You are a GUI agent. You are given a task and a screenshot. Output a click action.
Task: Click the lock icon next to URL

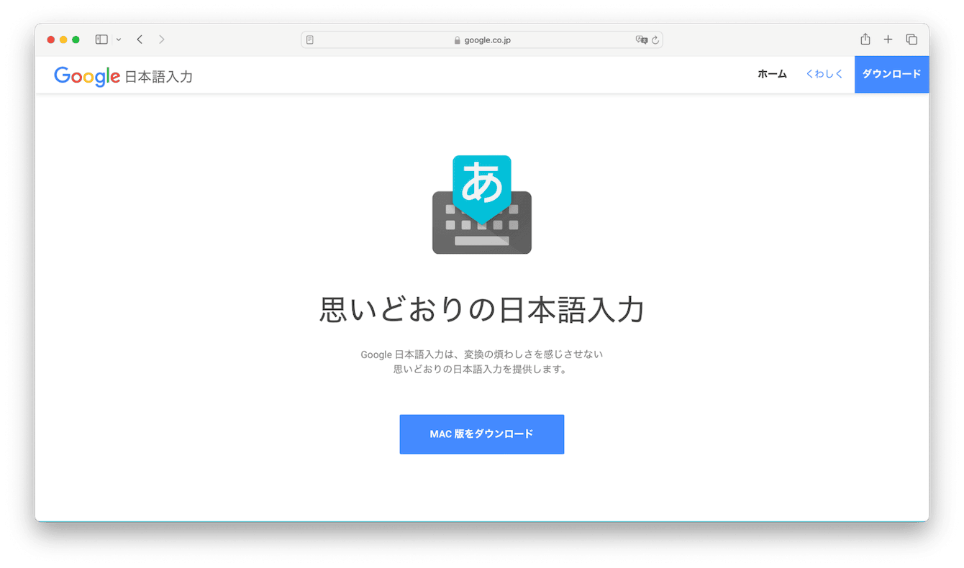click(458, 40)
